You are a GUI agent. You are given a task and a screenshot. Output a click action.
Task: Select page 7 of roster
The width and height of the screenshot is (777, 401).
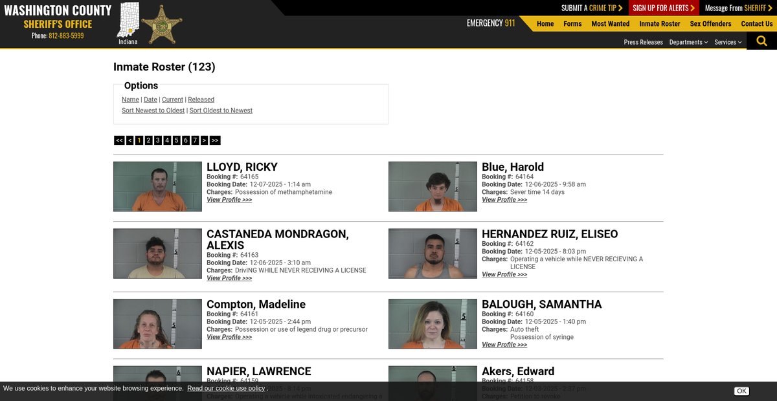pyautogui.click(x=195, y=140)
